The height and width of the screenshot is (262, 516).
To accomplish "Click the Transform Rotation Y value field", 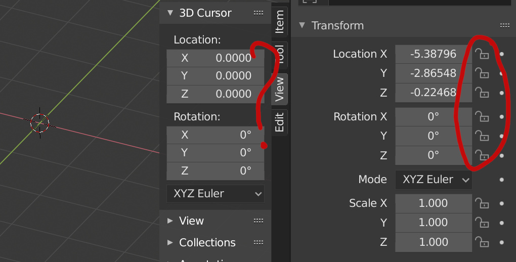I will 434,136.
